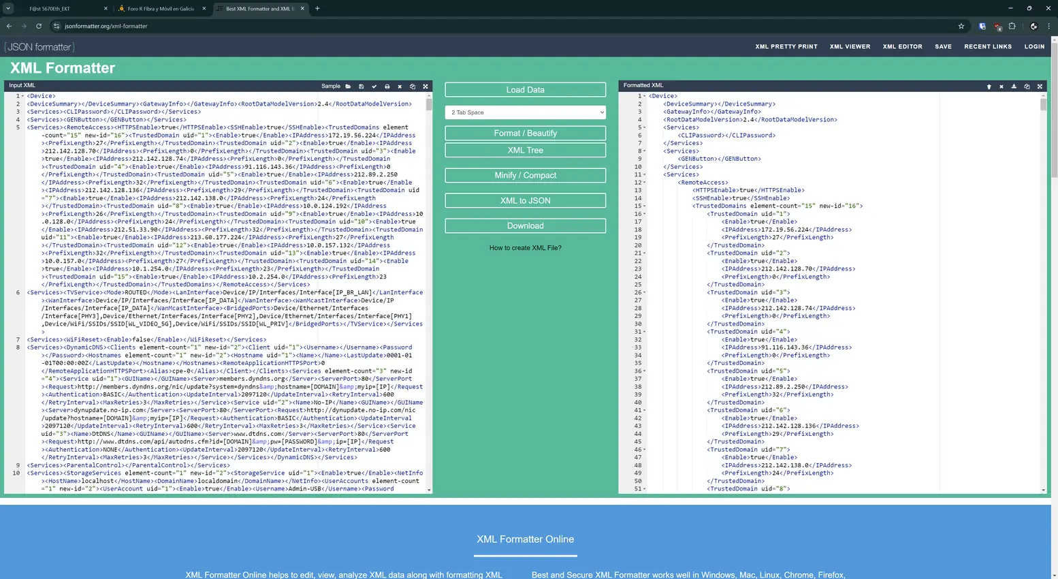
Task: Open the Chrome three-dot menu
Action: click(1048, 26)
